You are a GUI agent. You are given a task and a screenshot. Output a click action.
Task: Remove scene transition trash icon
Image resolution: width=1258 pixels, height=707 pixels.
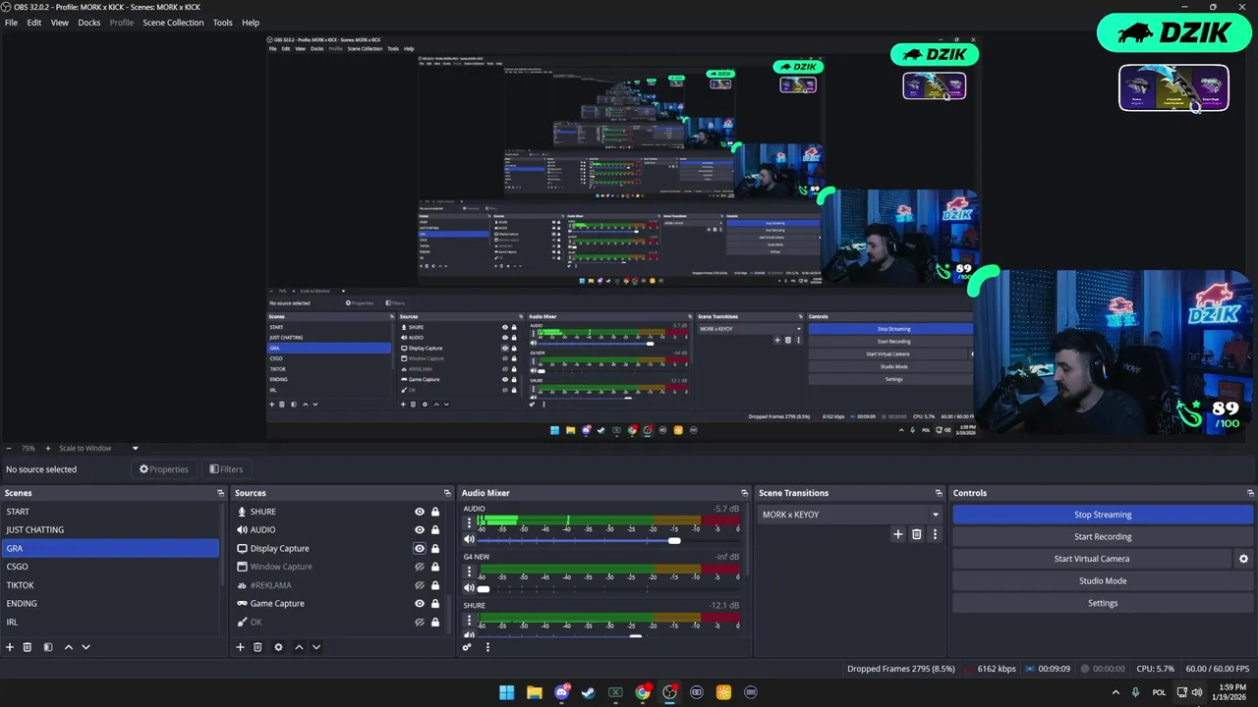[x=917, y=534]
